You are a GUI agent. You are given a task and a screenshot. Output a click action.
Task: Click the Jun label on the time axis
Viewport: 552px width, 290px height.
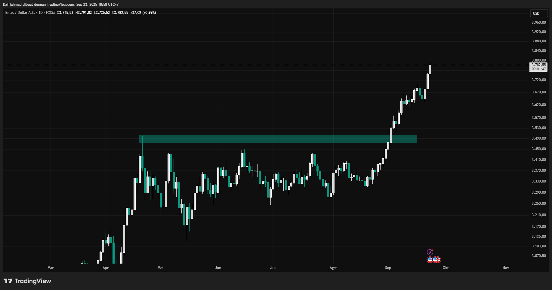(218, 268)
